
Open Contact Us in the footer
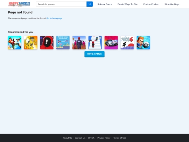[80, 138]
